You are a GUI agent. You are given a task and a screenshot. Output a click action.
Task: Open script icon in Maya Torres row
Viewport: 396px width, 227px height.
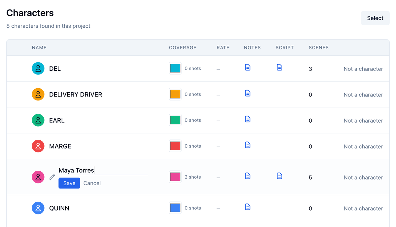280,176
